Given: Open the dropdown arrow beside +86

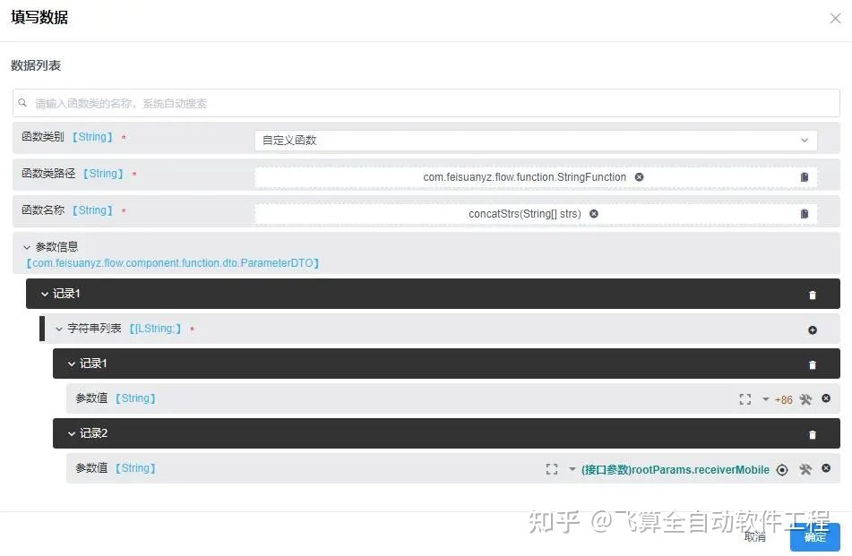Looking at the screenshot, I should [766, 399].
